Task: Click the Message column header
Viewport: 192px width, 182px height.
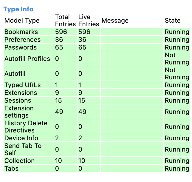Action: point(115,21)
